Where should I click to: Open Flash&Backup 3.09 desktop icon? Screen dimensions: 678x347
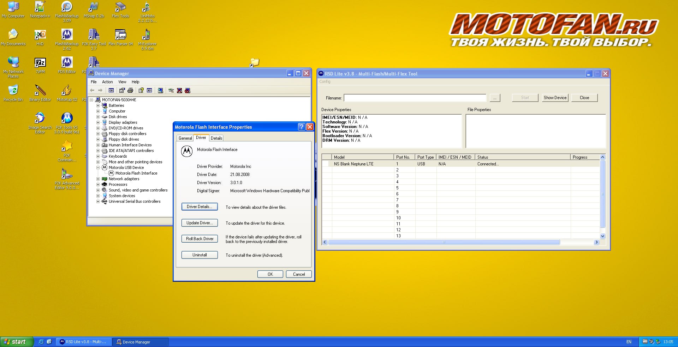[67, 12]
